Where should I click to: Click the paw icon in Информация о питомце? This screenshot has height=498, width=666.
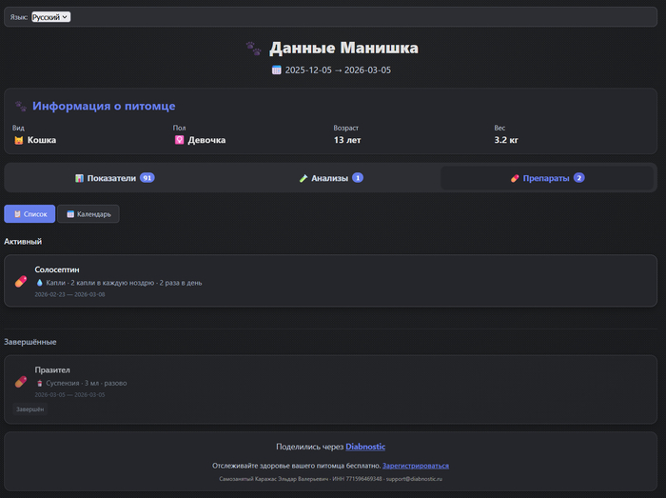(x=20, y=107)
